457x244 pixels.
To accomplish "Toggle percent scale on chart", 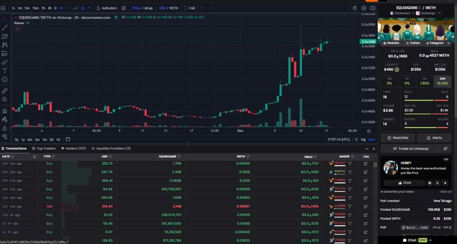I will [356, 139].
